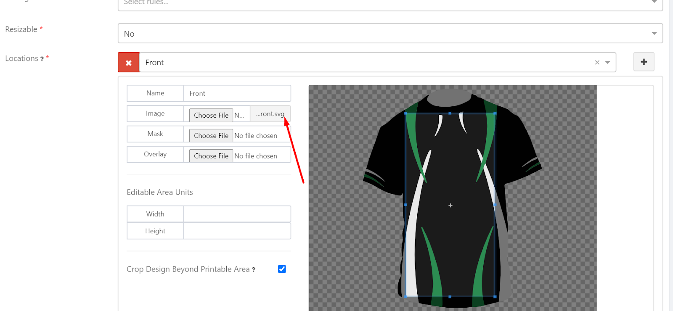Click the Image row label
The height and width of the screenshot is (311, 673).
pos(155,113)
